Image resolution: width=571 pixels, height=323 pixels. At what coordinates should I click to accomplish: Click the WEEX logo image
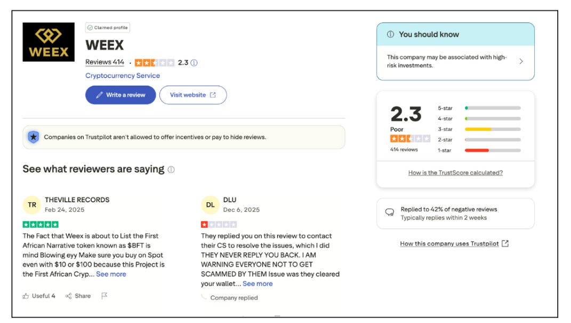(x=49, y=43)
